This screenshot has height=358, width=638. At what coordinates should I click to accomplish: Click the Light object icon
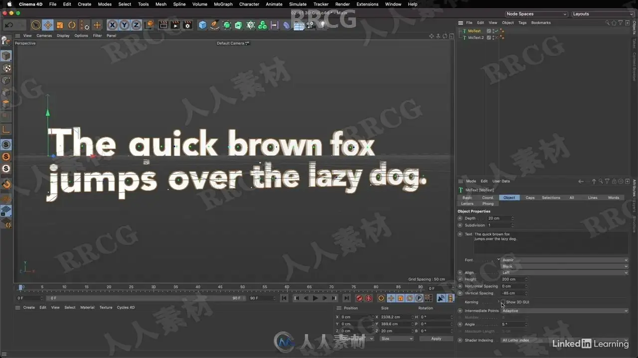pyautogui.click(x=322, y=24)
